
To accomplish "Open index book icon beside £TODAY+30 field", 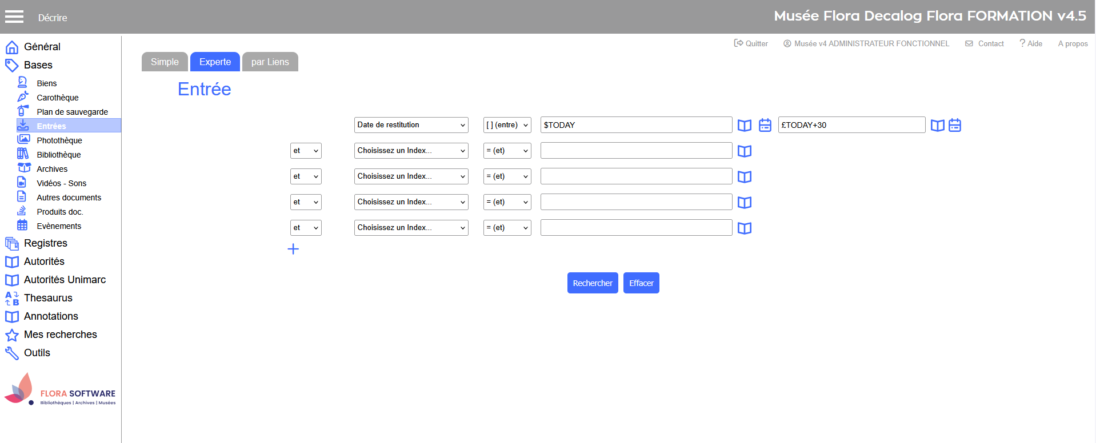I will pos(937,125).
